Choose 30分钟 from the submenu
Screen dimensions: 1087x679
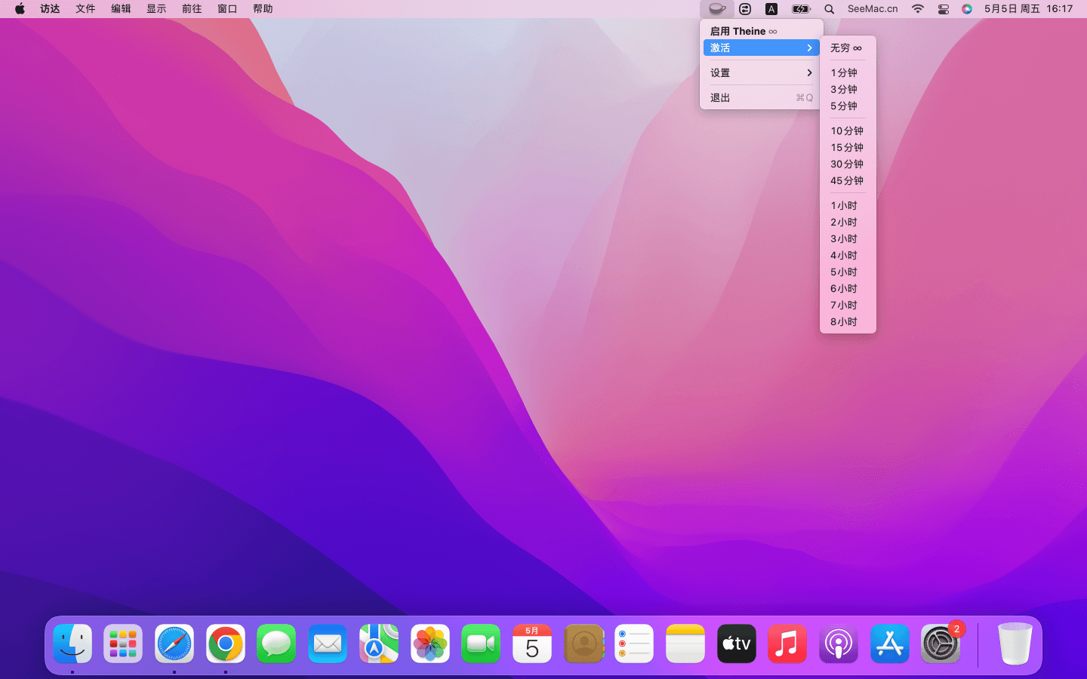coord(847,164)
